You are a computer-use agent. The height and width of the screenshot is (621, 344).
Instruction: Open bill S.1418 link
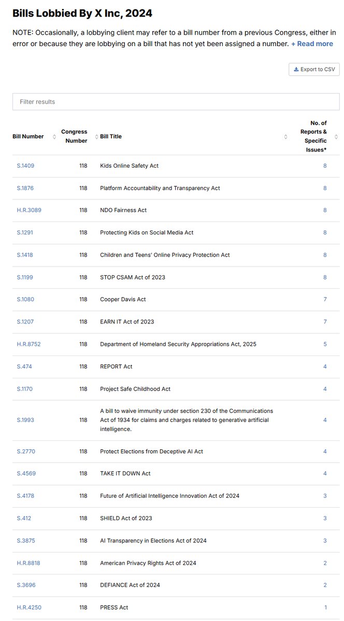[x=25, y=255]
